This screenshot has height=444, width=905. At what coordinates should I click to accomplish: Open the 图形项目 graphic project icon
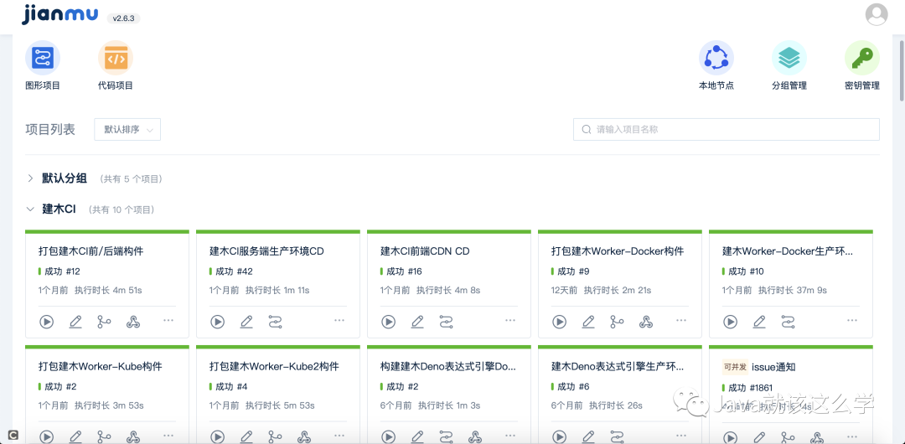(x=43, y=59)
